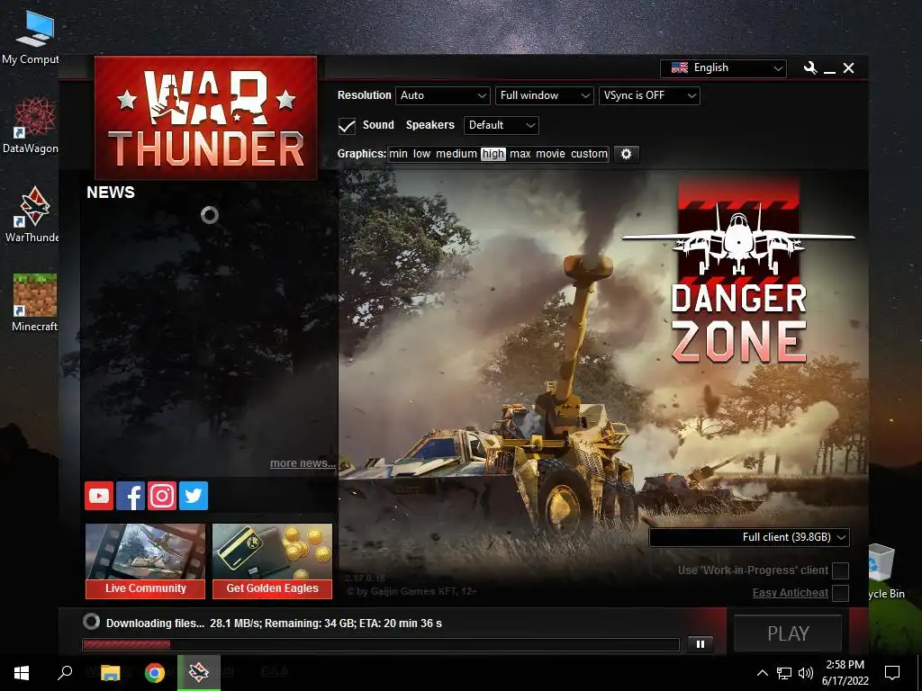Open War Thunder Instagram icon
Viewport: 922px width, 691px height.
[x=162, y=496]
